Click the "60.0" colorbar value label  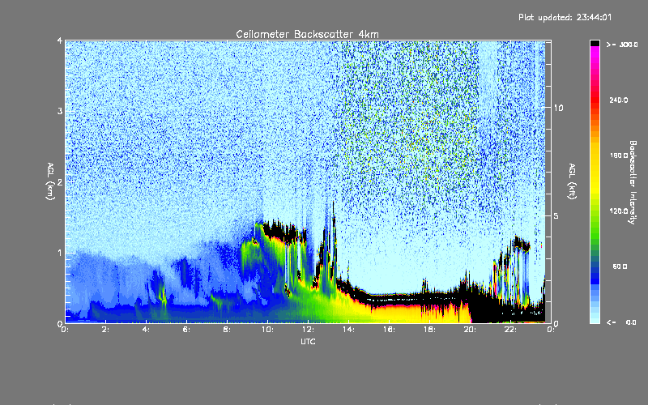(620, 266)
